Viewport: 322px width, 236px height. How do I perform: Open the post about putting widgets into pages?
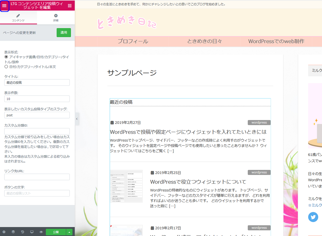pos(188,132)
